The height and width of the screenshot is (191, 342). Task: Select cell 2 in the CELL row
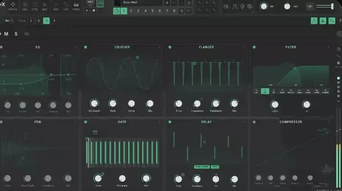[39, 21]
